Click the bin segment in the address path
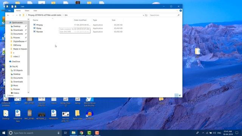 [66, 15]
